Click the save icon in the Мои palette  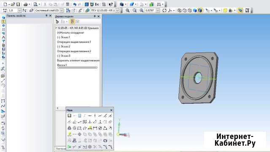click(69, 115)
